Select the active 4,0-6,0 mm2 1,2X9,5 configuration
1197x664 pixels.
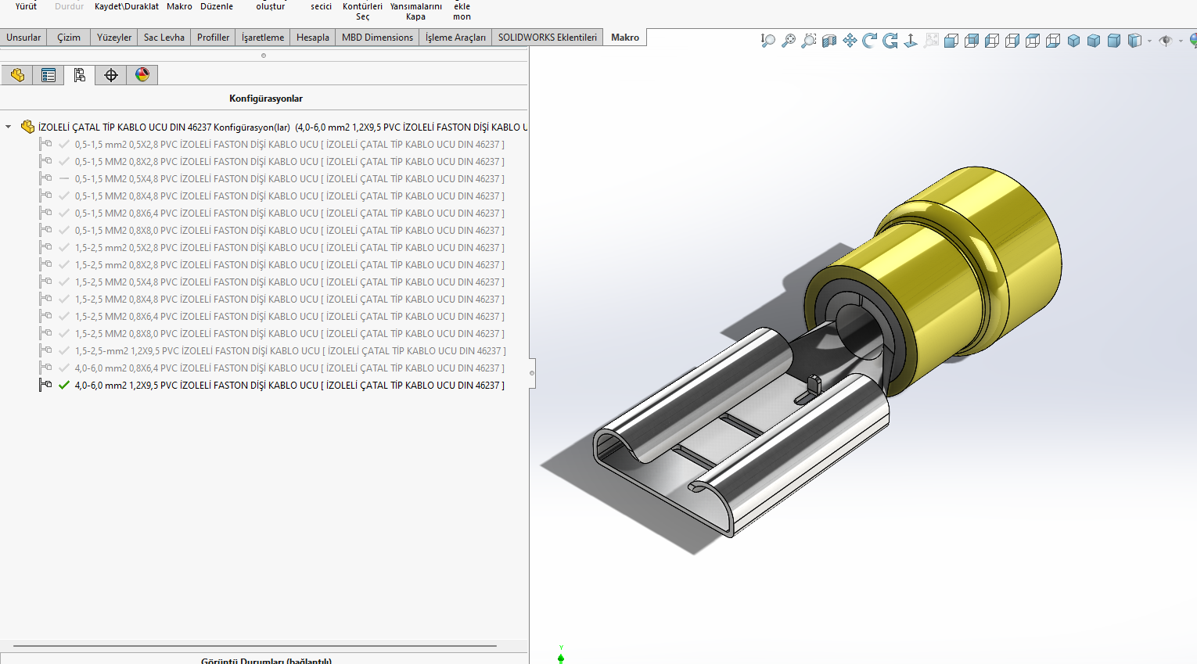pyautogui.click(x=289, y=385)
